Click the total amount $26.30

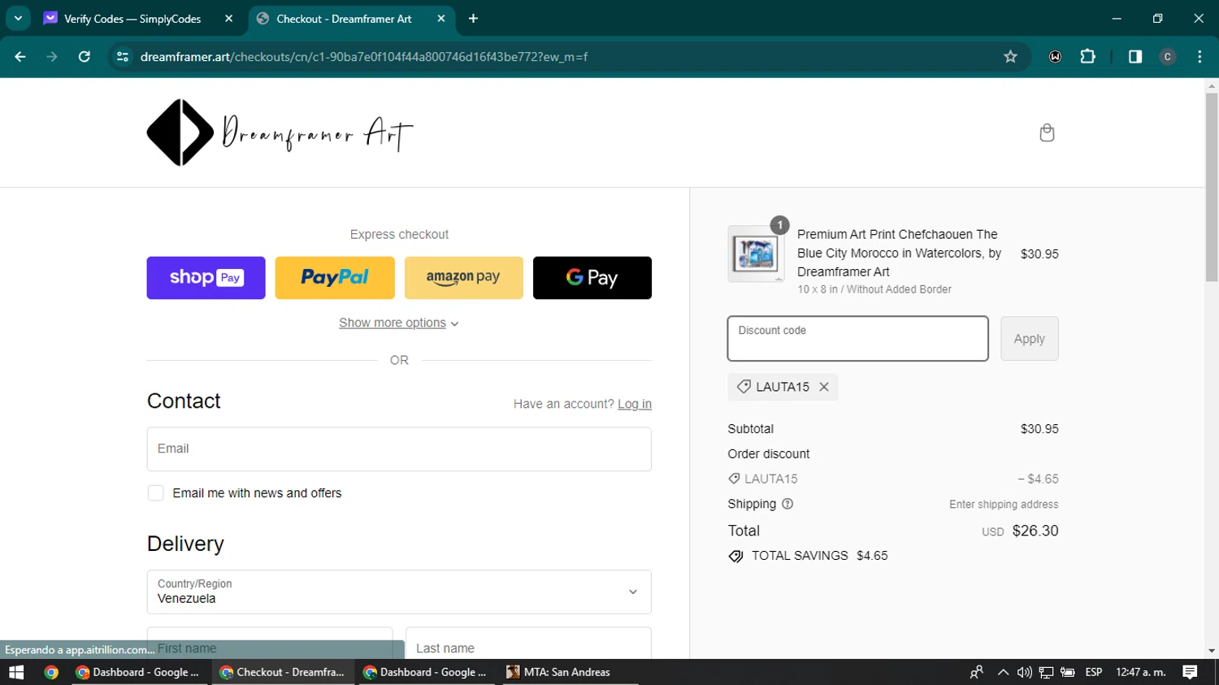[1035, 531]
